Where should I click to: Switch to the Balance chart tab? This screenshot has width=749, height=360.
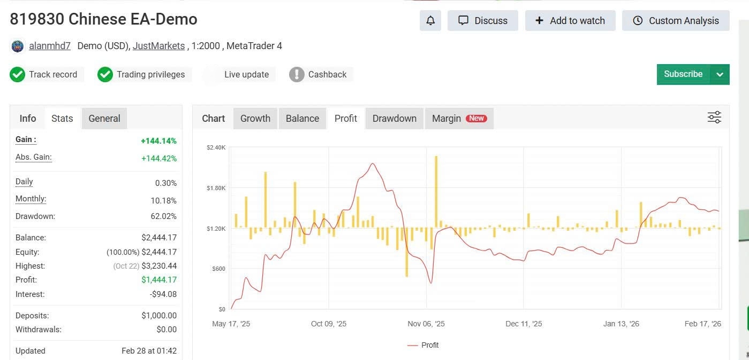point(302,119)
